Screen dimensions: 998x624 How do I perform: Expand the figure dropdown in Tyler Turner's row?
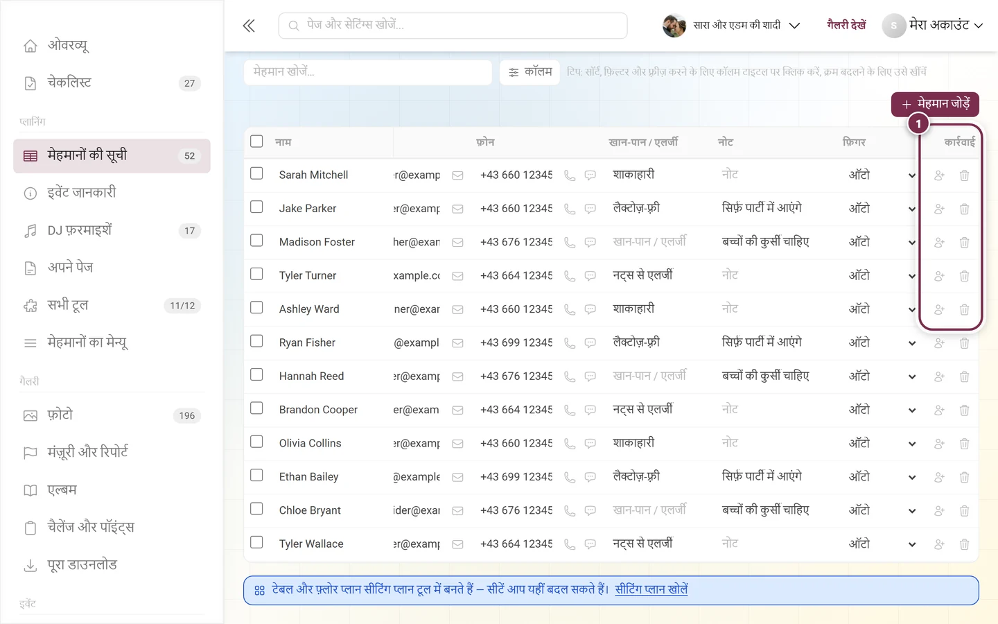882,276
